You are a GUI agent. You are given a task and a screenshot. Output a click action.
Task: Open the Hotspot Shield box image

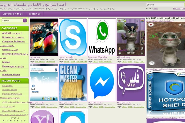click(166, 93)
